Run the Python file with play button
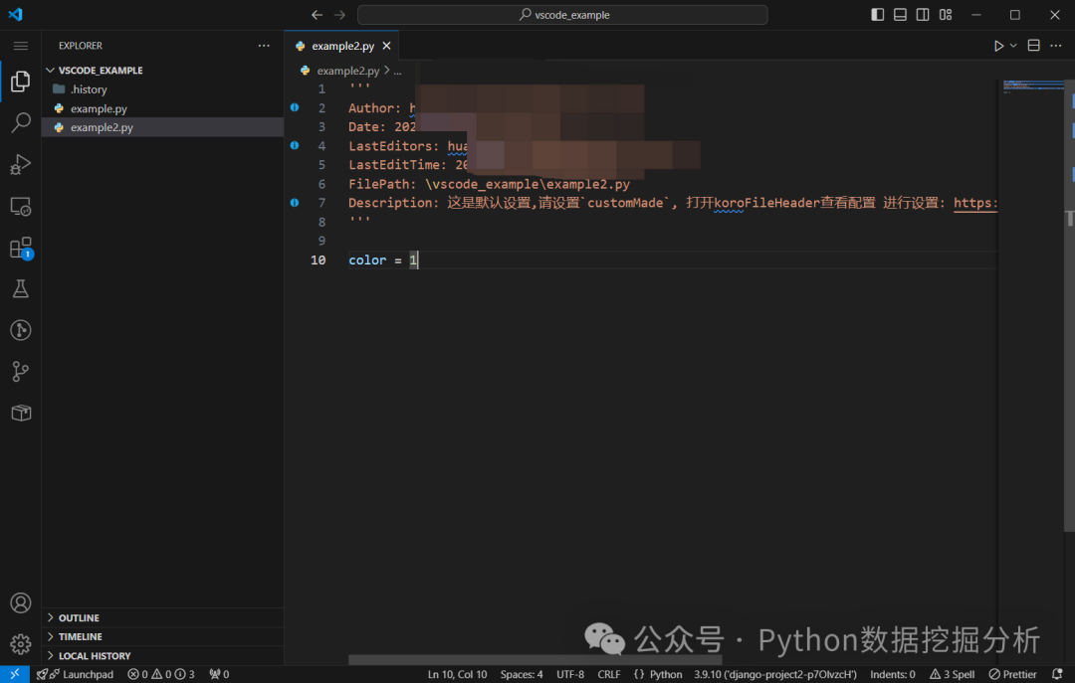1075x683 pixels. tap(999, 46)
